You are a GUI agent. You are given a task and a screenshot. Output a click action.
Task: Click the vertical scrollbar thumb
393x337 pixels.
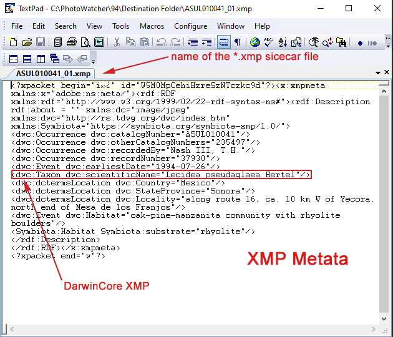tap(384, 204)
